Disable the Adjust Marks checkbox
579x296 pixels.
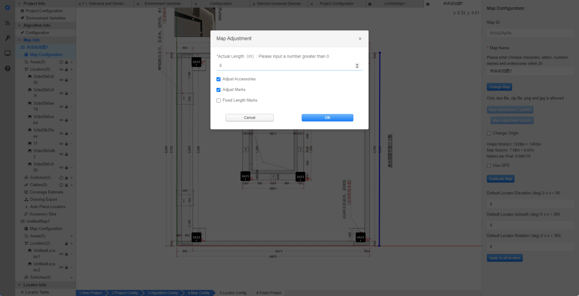click(218, 90)
